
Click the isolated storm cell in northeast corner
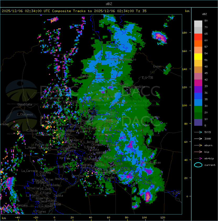(x=160, y=37)
